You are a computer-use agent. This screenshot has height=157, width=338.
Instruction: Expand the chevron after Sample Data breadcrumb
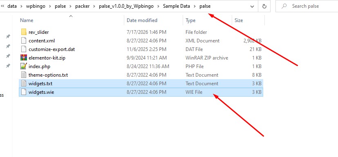[195, 6]
